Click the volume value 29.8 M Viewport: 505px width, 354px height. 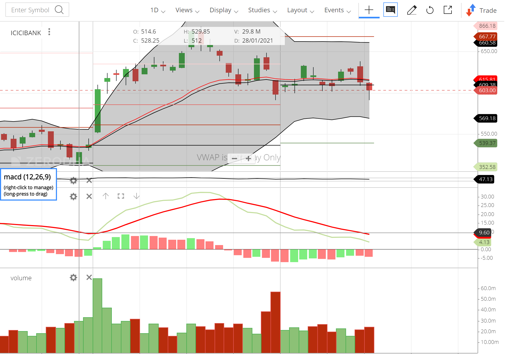click(x=251, y=31)
